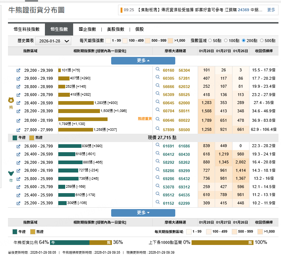Switch to 美股指數 tab
Viewport: 281px width, 258px height.
point(116,29)
